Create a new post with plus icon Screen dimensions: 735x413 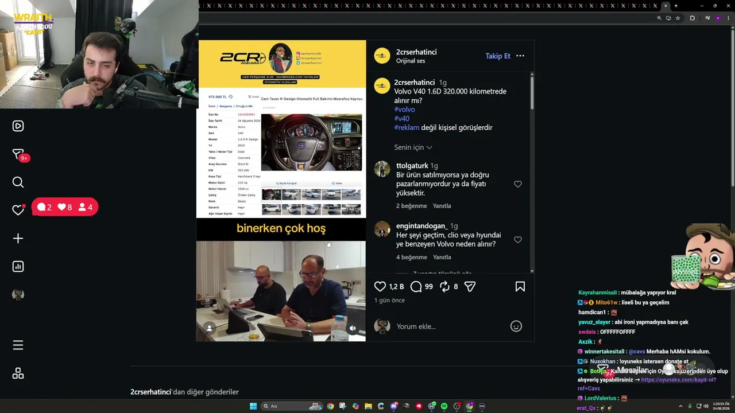[x=18, y=238]
